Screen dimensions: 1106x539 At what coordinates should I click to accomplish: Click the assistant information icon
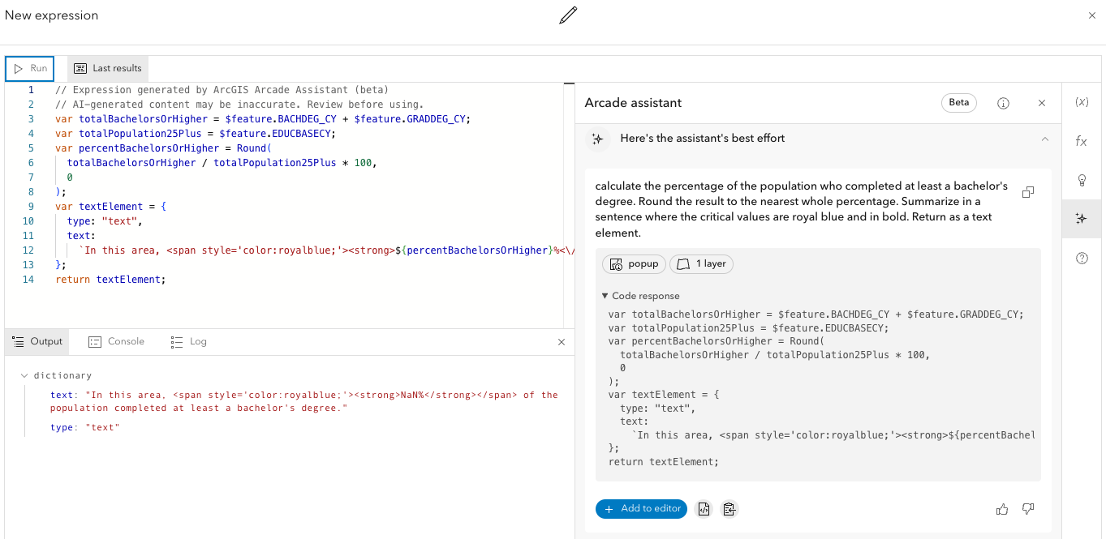(1004, 103)
